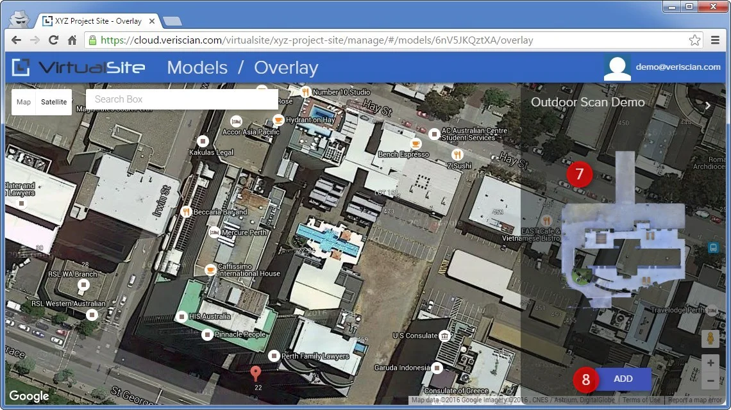This screenshot has width=731, height=410.
Task: Click the browser back arrow
Action: pyautogui.click(x=16, y=40)
